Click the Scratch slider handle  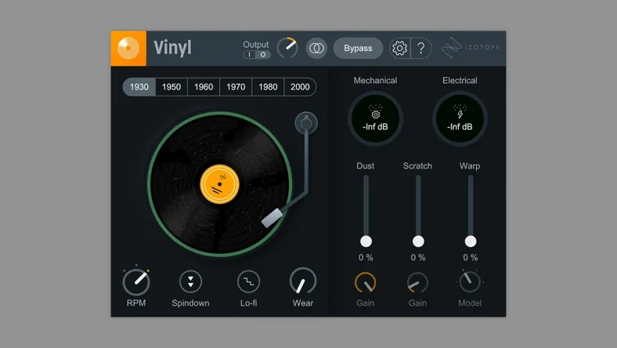tap(418, 241)
